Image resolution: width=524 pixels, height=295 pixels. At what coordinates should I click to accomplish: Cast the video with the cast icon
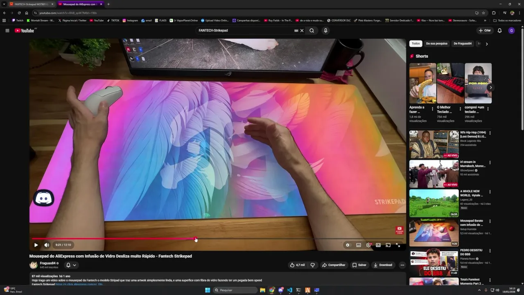point(388,245)
